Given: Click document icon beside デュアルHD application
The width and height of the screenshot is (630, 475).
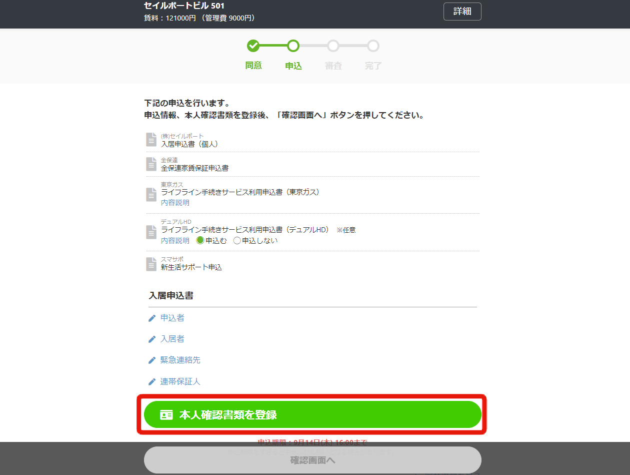Looking at the screenshot, I should tap(151, 232).
